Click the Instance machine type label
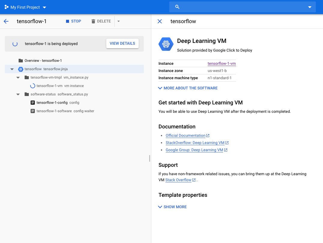The height and width of the screenshot is (243, 323). point(178,78)
